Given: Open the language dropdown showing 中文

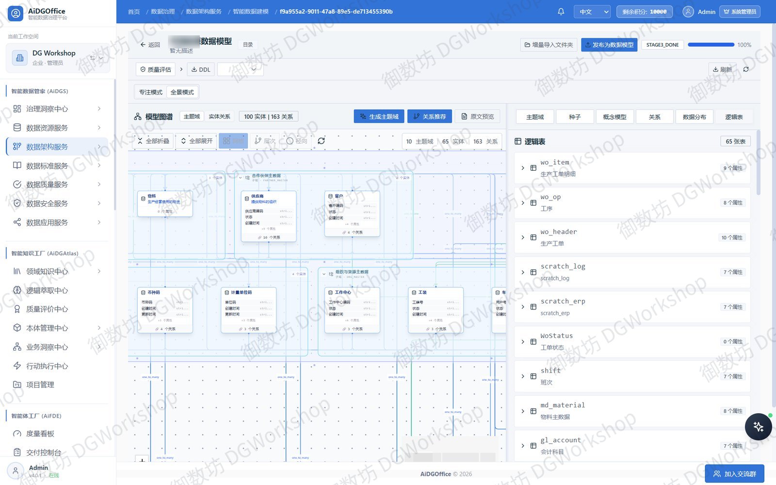Looking at the screenshot, I should click(592, 12).
